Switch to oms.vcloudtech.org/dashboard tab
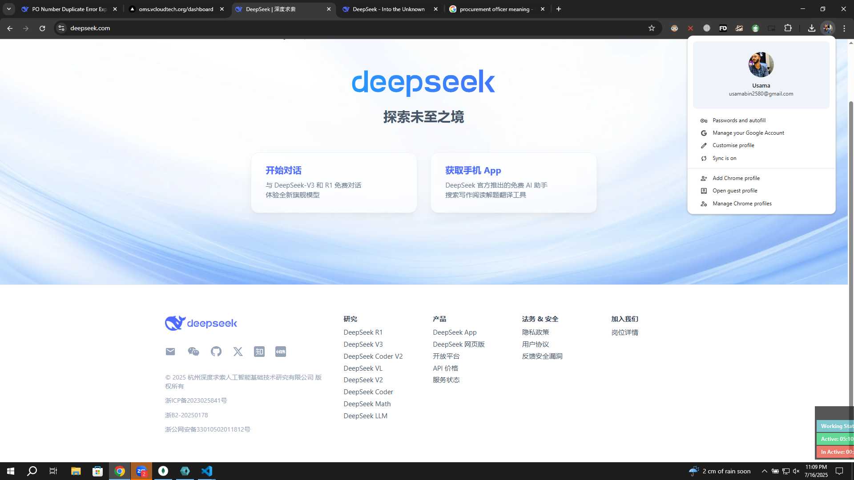The height and width of the screenshot is (480, 854). click(x=176, y=9)
